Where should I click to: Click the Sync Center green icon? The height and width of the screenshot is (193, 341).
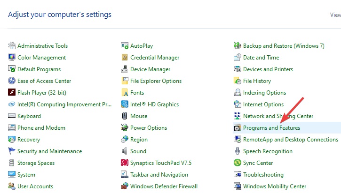click(x=238, y=163)
